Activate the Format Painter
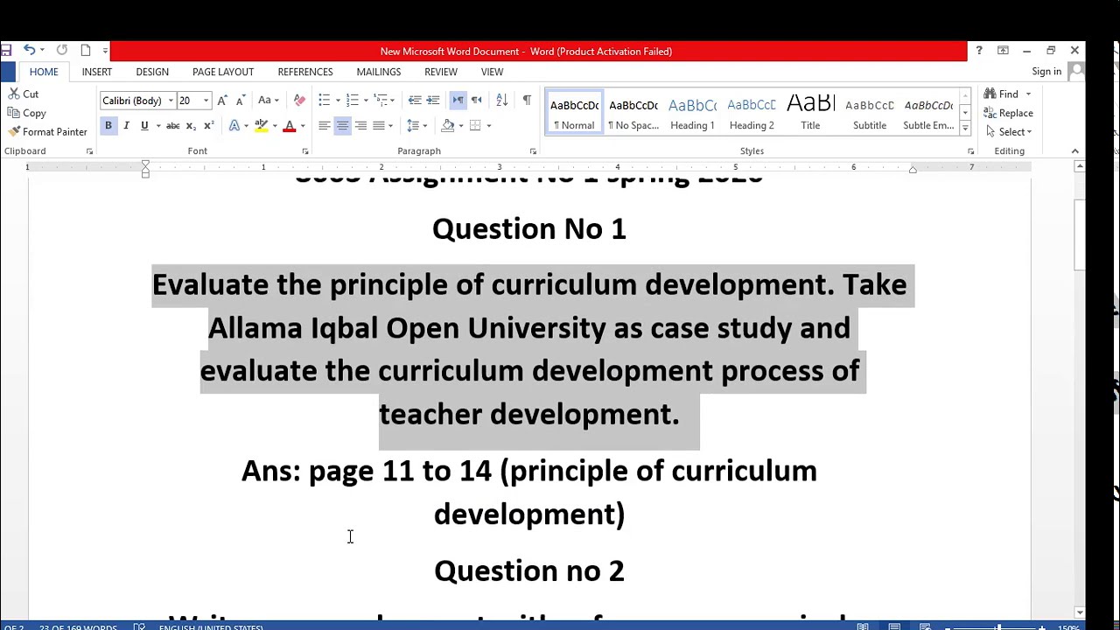 (48, 132)
